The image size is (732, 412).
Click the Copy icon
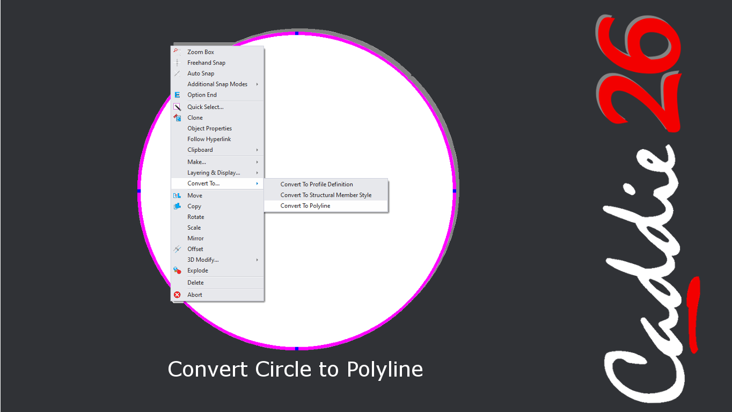(177, 206)
